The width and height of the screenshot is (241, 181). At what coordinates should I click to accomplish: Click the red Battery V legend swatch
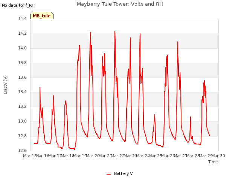[x=109, y=174]
